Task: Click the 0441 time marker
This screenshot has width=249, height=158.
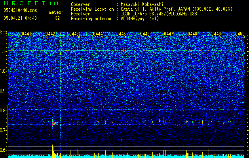Action: (27, 34)
